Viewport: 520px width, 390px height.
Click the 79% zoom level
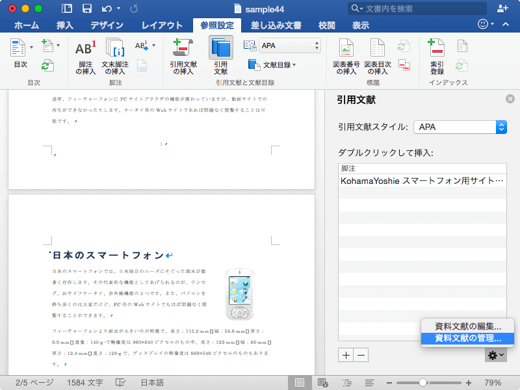[x=493, y=383]
